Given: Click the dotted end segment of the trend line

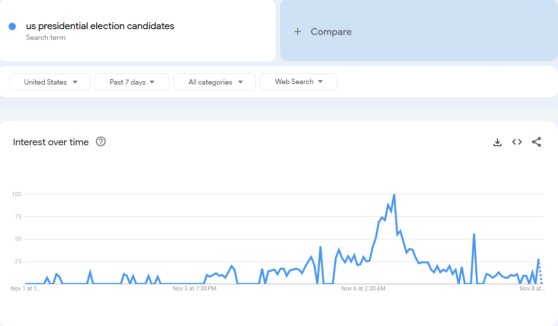Looking at the screenshot, I should 540,272.
